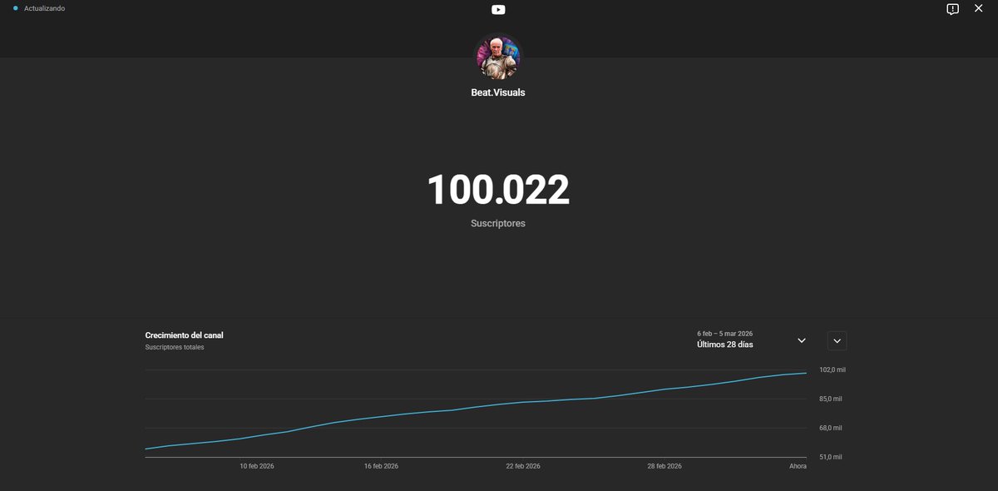Screen dimensions: 998x491
Task: Close the live subscriber count view
Action: coord(978,8)
